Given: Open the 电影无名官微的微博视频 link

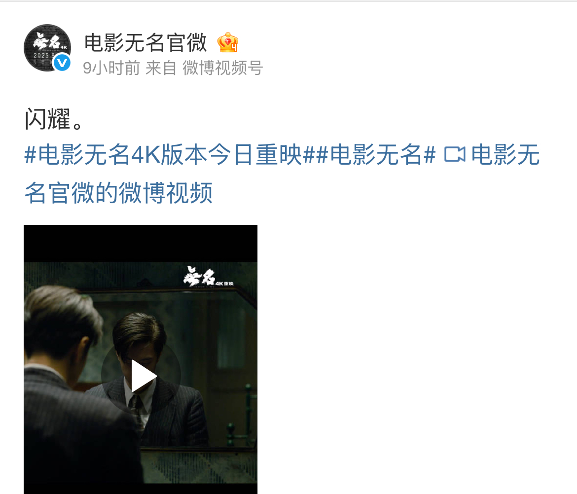Looking at the screenshot, I should pyautogui.click(x=282, y=173).
